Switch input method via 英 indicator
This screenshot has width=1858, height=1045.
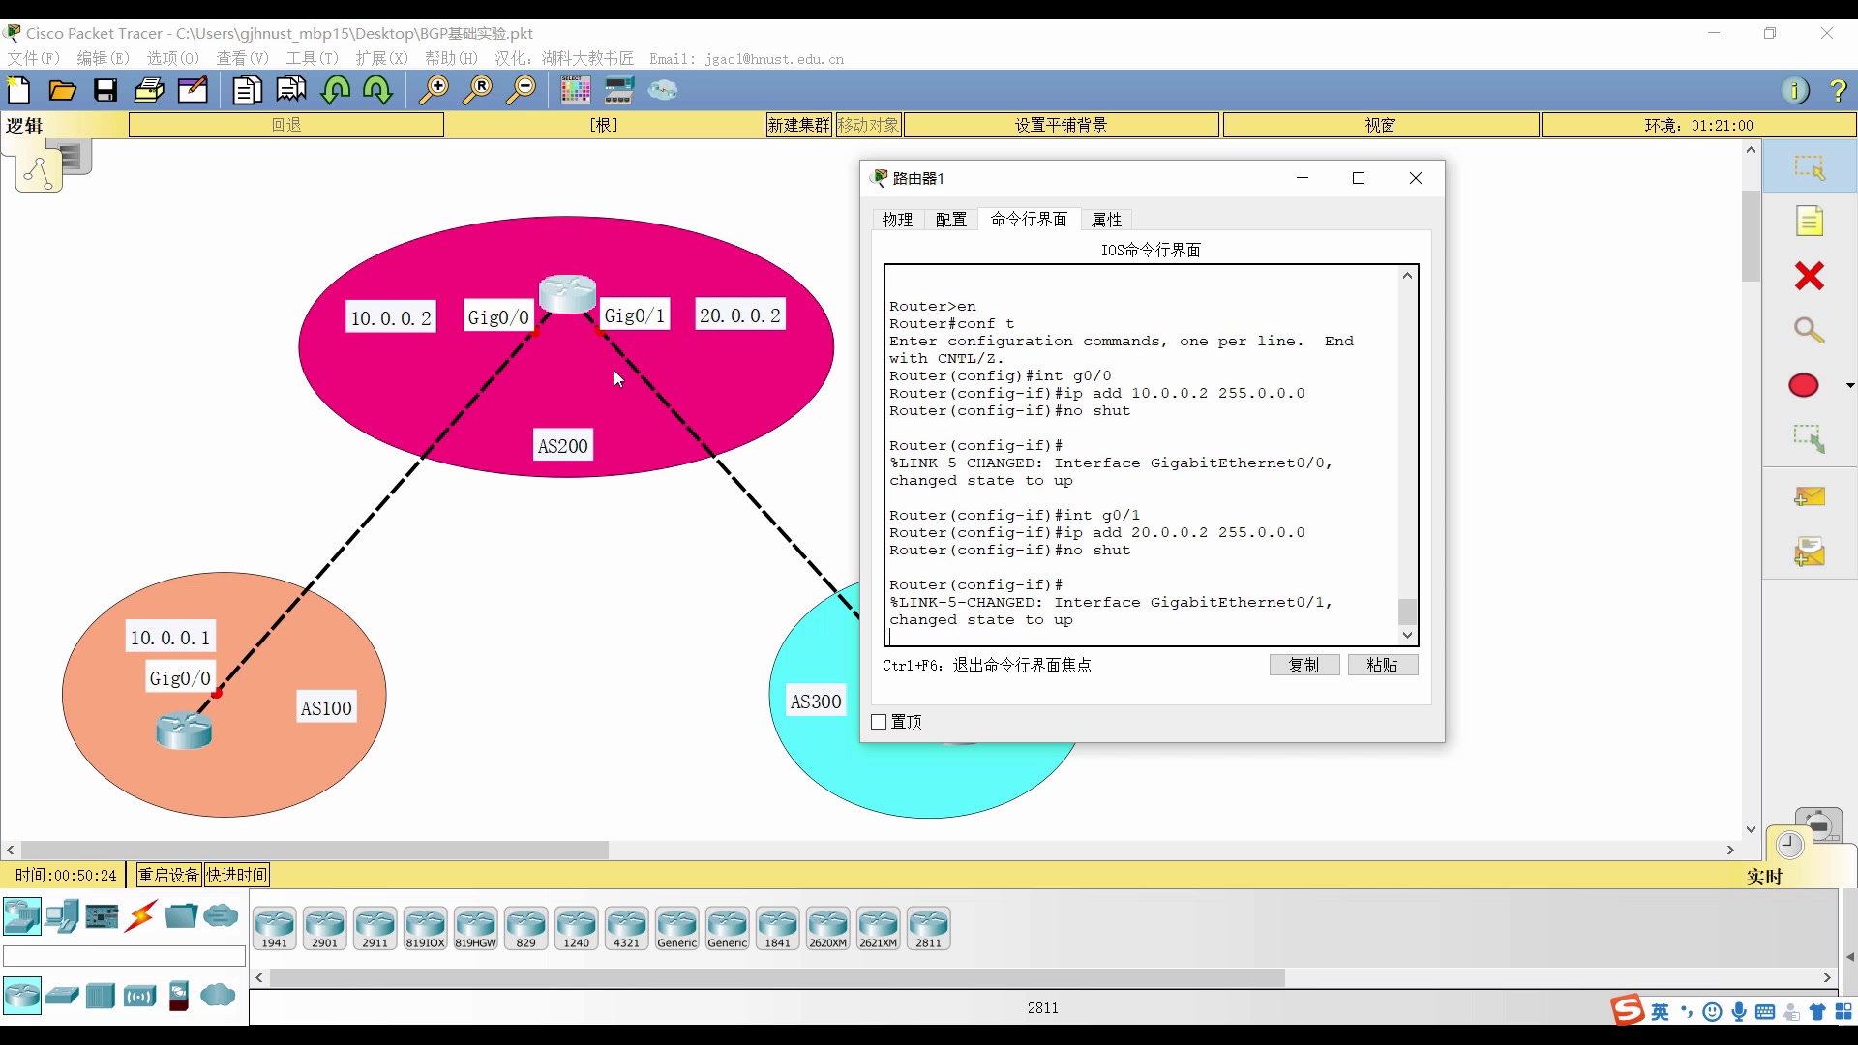click(x=1659, y=1011)
